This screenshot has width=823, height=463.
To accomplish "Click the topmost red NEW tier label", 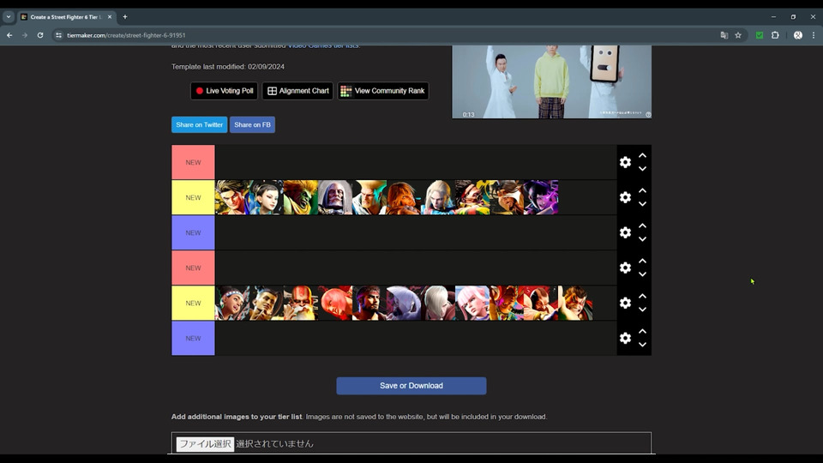I will pos(193,162).
